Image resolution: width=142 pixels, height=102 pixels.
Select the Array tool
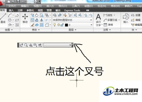click(x=42, y=25)
